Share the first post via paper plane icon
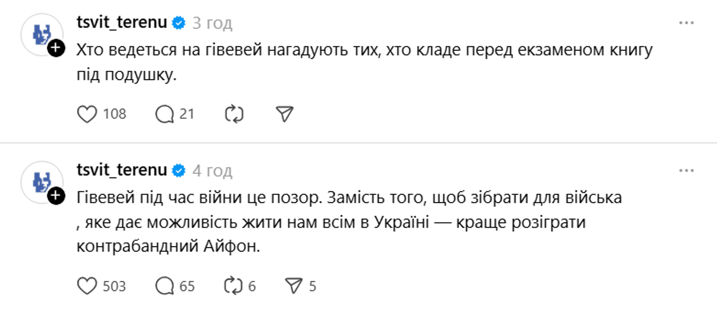The height and width of the screenshot is (312, 717). [285, 114]
